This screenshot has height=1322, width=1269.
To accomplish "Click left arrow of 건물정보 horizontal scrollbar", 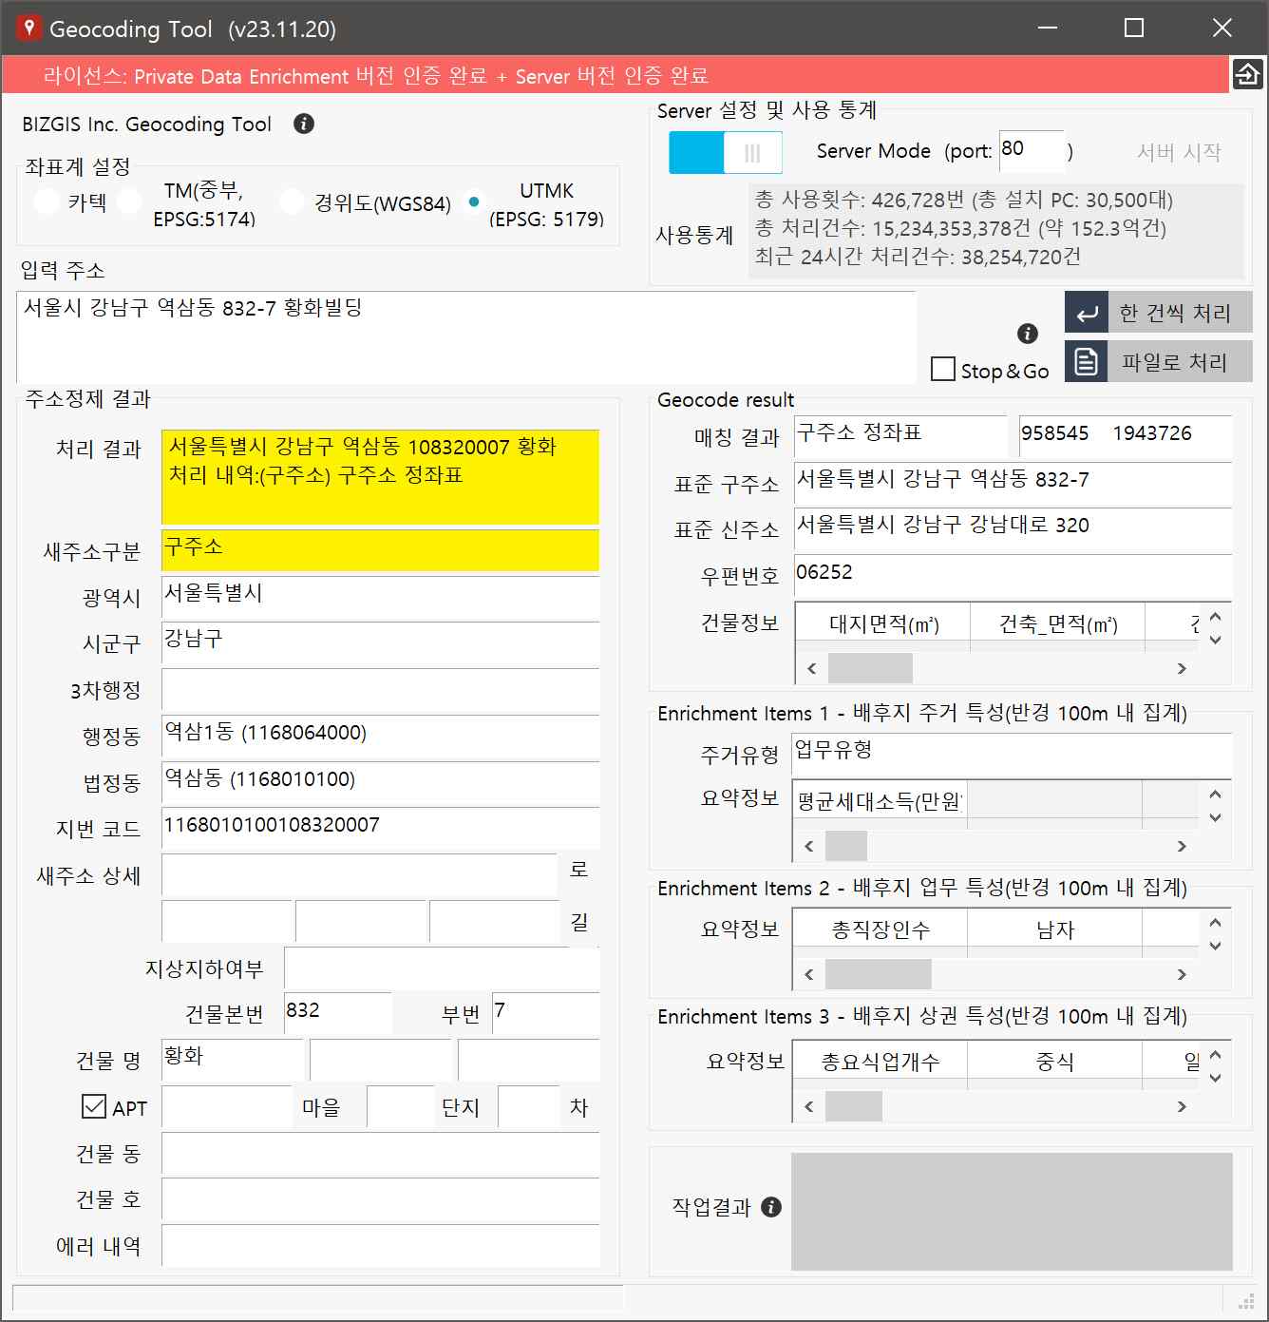I will coord(811,669).
